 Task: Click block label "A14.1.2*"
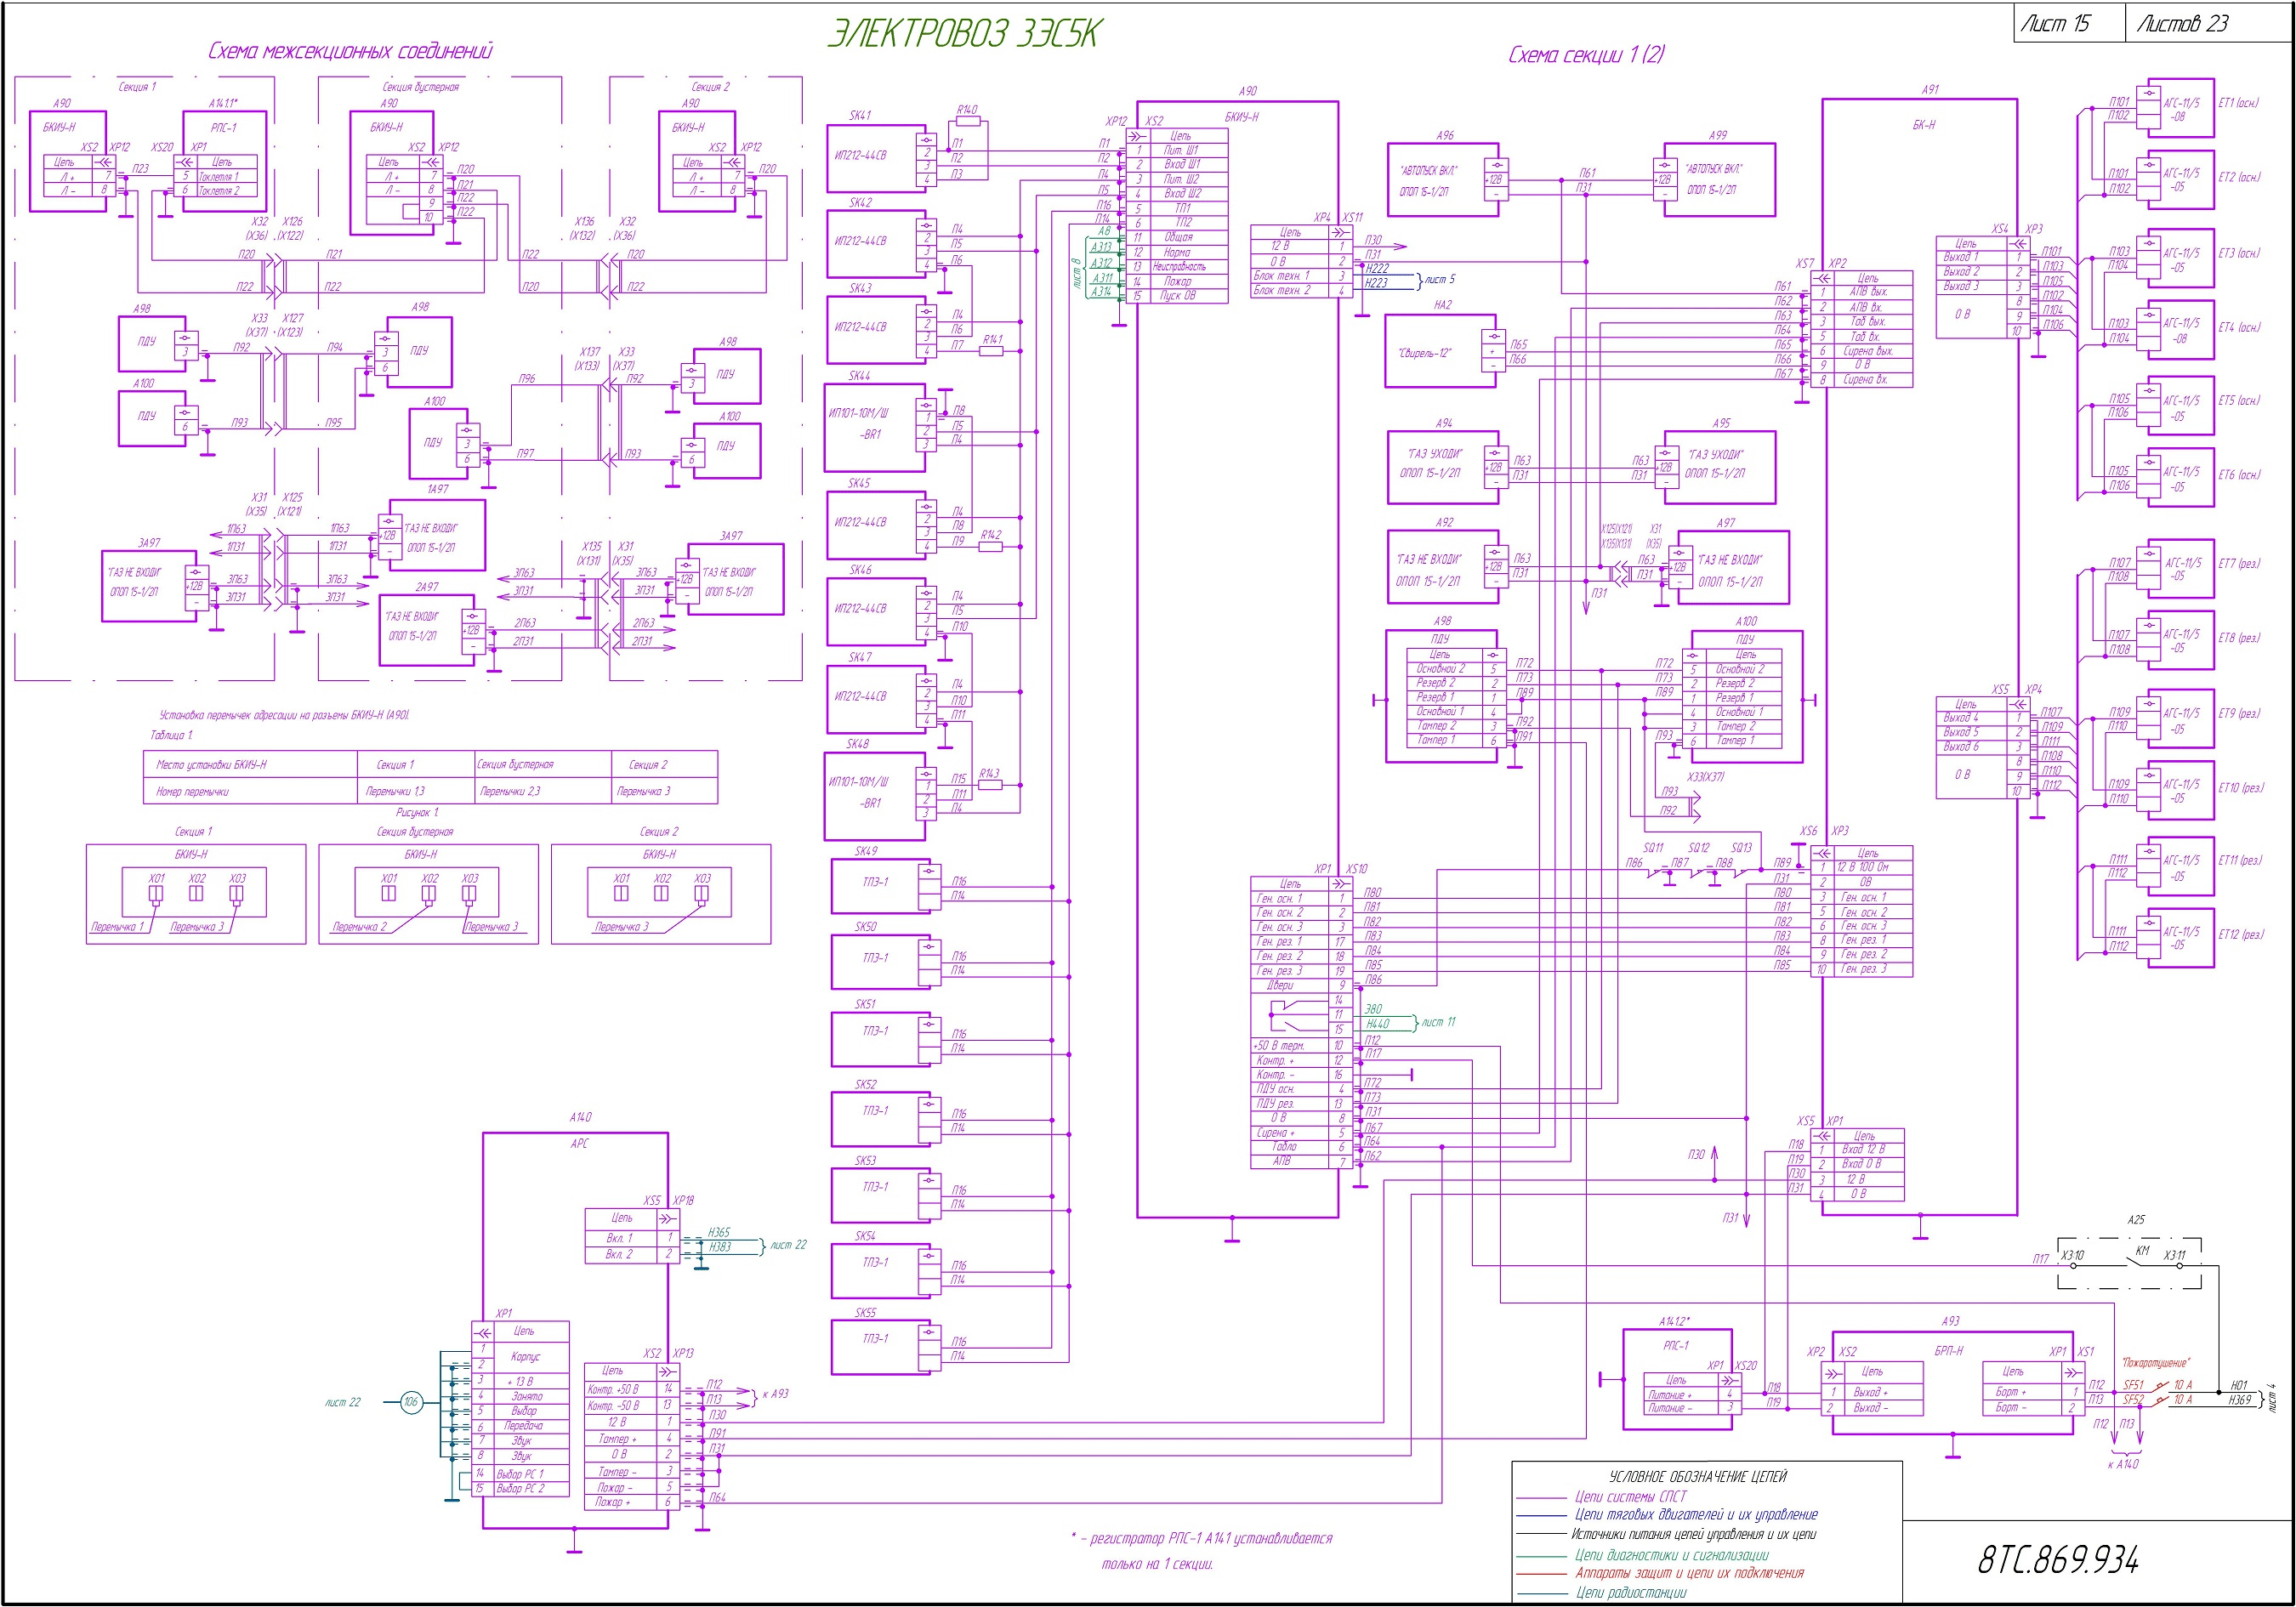click(x=1674, y=1321)
